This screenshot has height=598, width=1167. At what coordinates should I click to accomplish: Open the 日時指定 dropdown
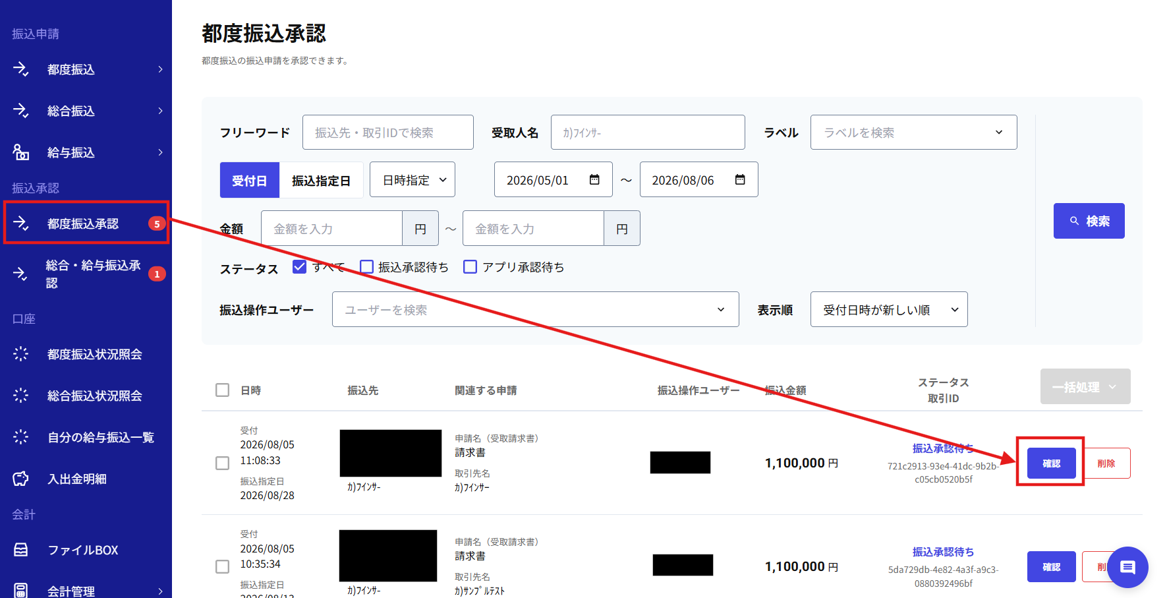413,179
